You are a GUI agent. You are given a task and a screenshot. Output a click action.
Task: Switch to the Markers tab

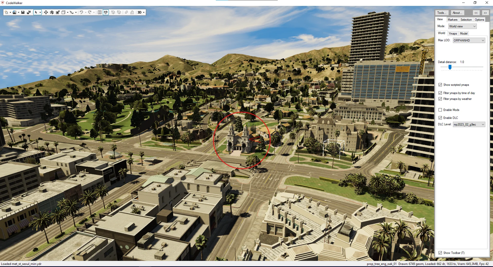[x=452, y=20]
